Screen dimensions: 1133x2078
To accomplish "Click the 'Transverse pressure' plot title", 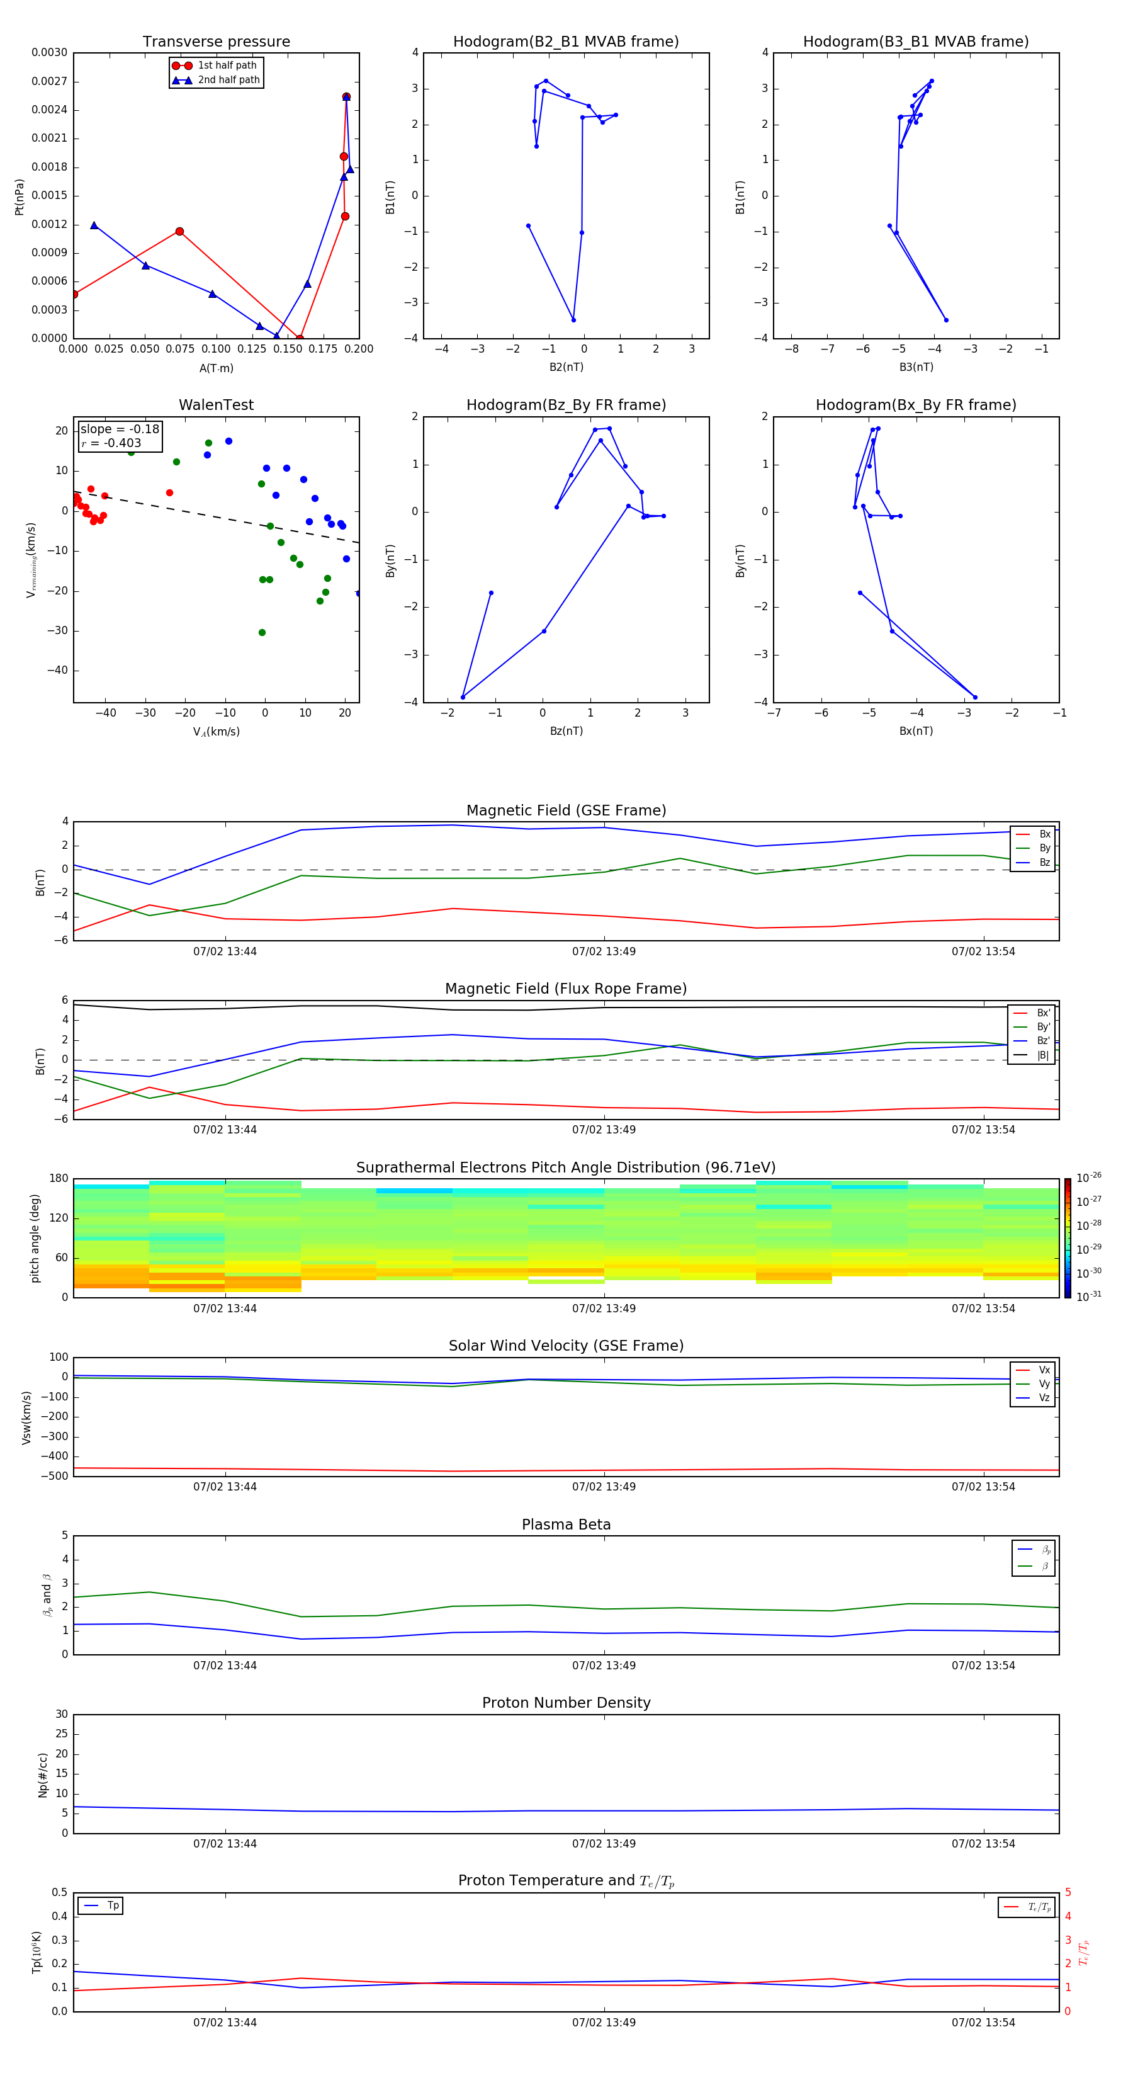I will pos(216,41).
